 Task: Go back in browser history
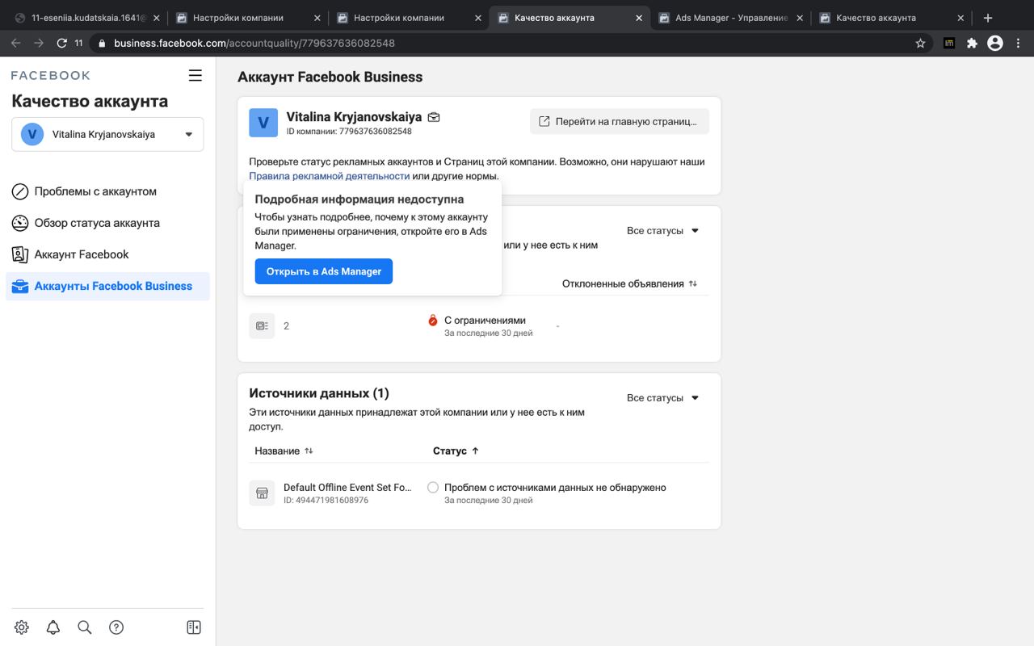[15, 44]
